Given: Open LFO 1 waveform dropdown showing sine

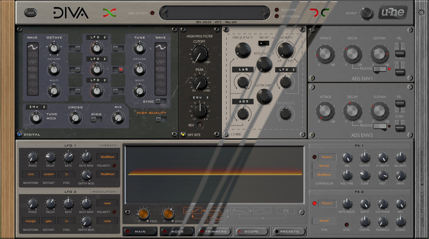Looking at the screenshot, I should 31,174.
